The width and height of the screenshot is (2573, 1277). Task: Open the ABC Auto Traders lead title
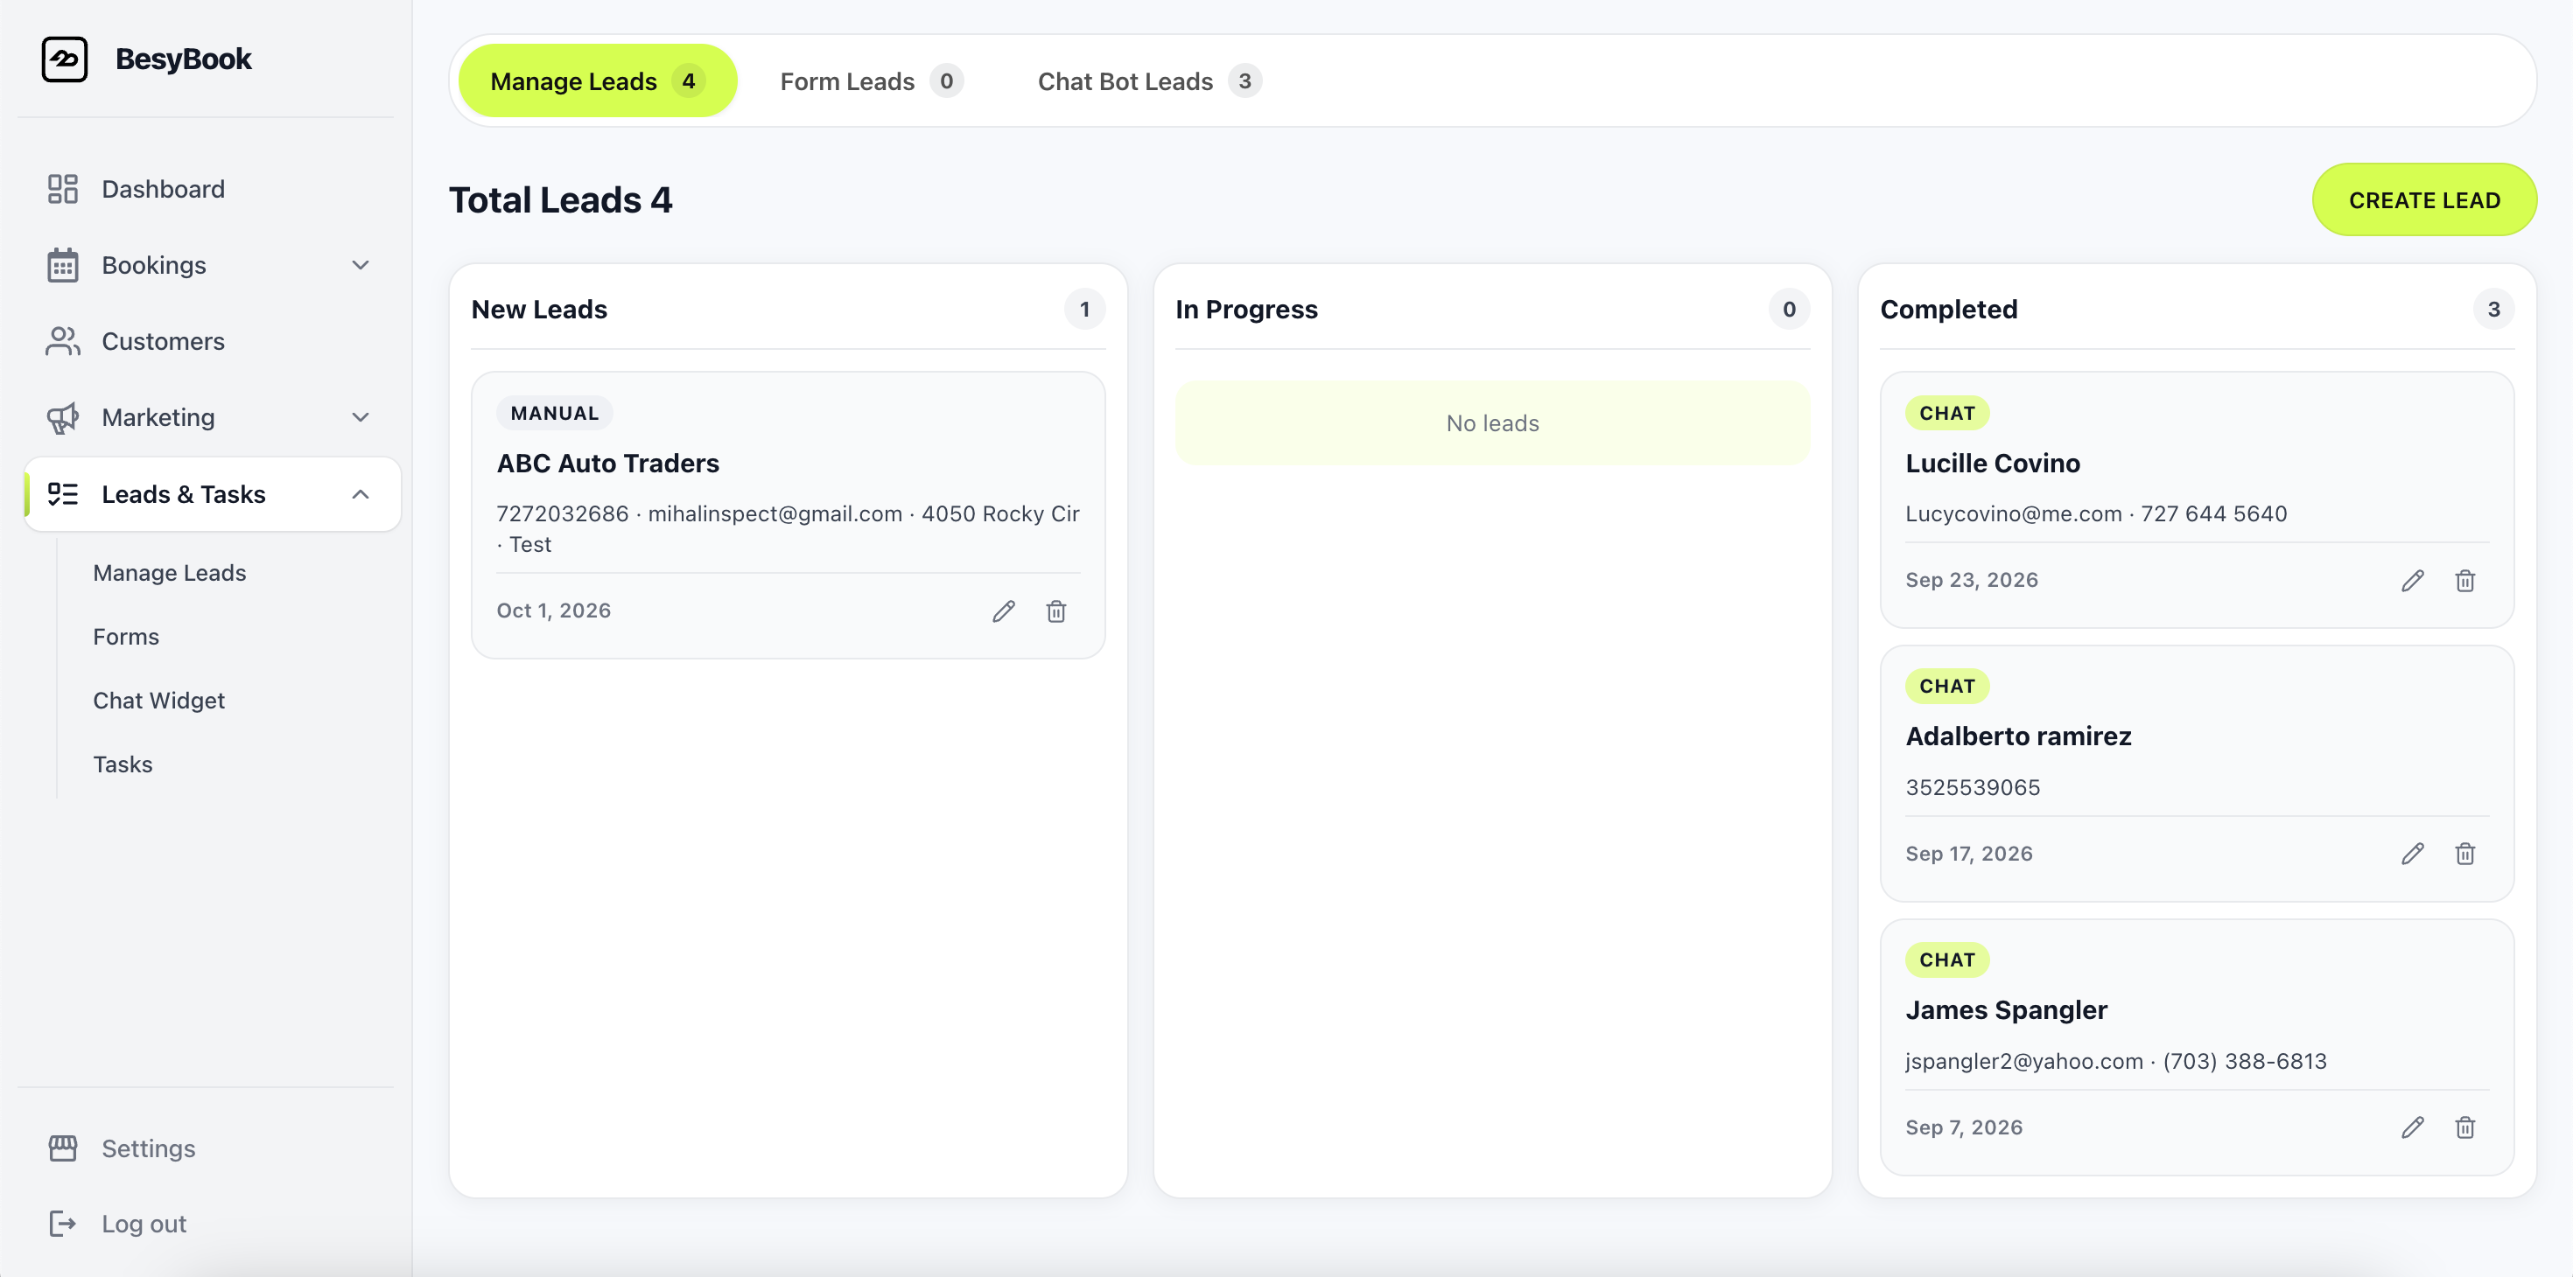[x=608, y=464]
